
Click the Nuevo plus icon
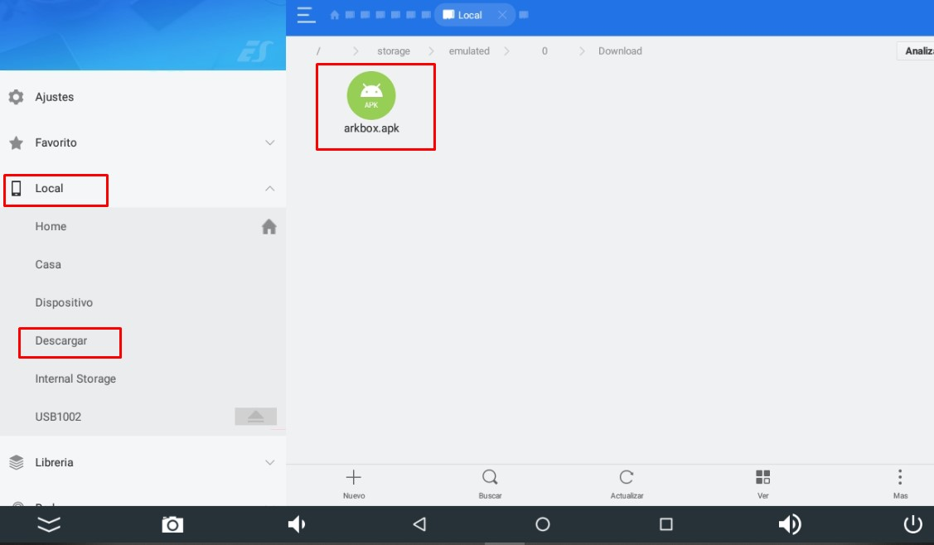click(354, 478)
